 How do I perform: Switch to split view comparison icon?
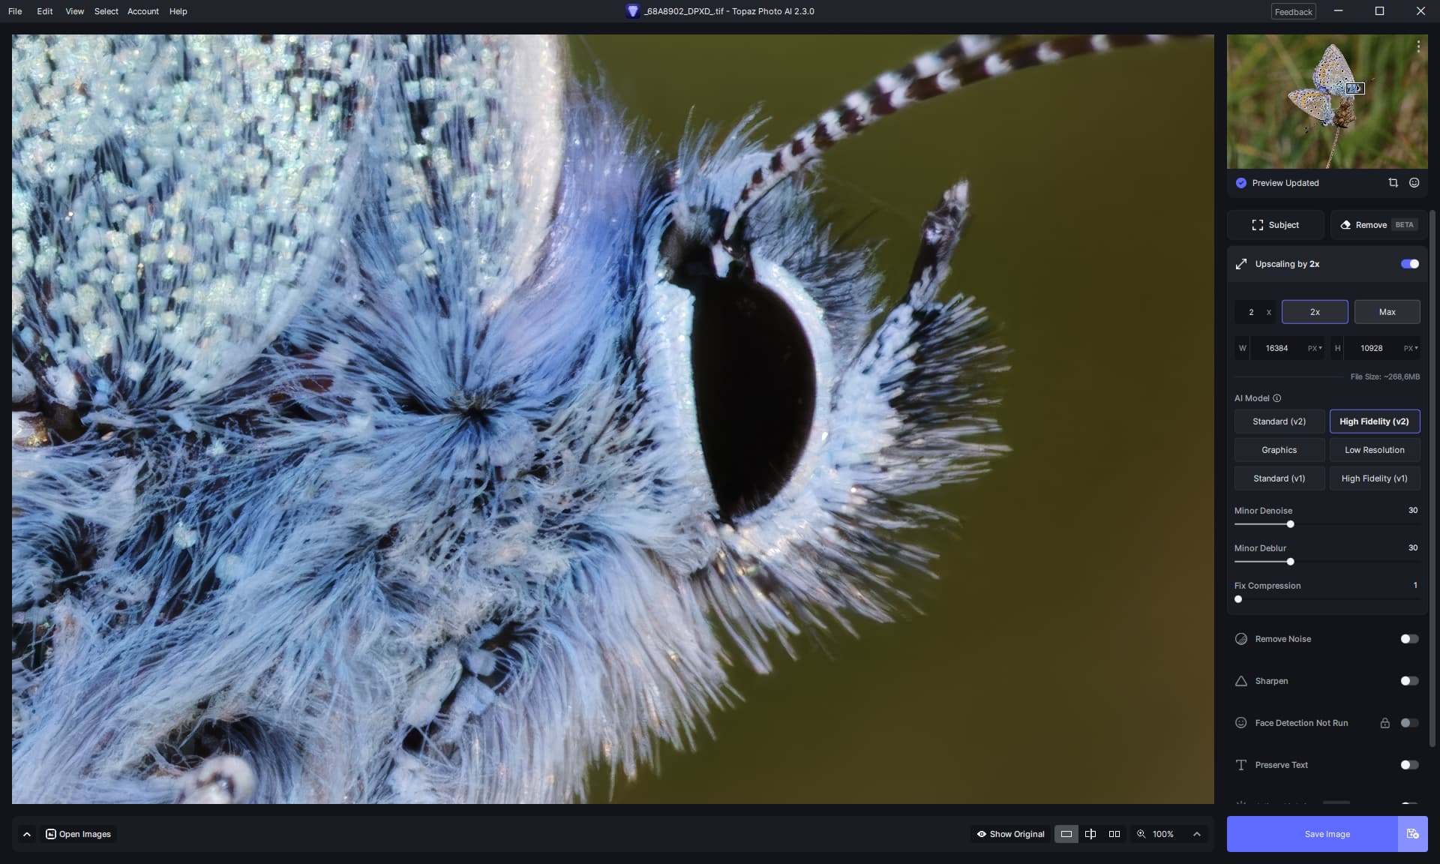1090,834
